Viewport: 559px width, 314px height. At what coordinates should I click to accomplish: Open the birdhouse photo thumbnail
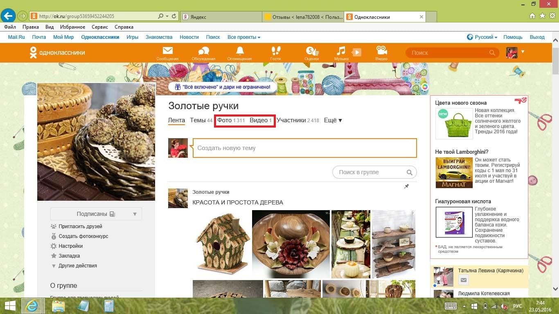click(x=221, y=244)
